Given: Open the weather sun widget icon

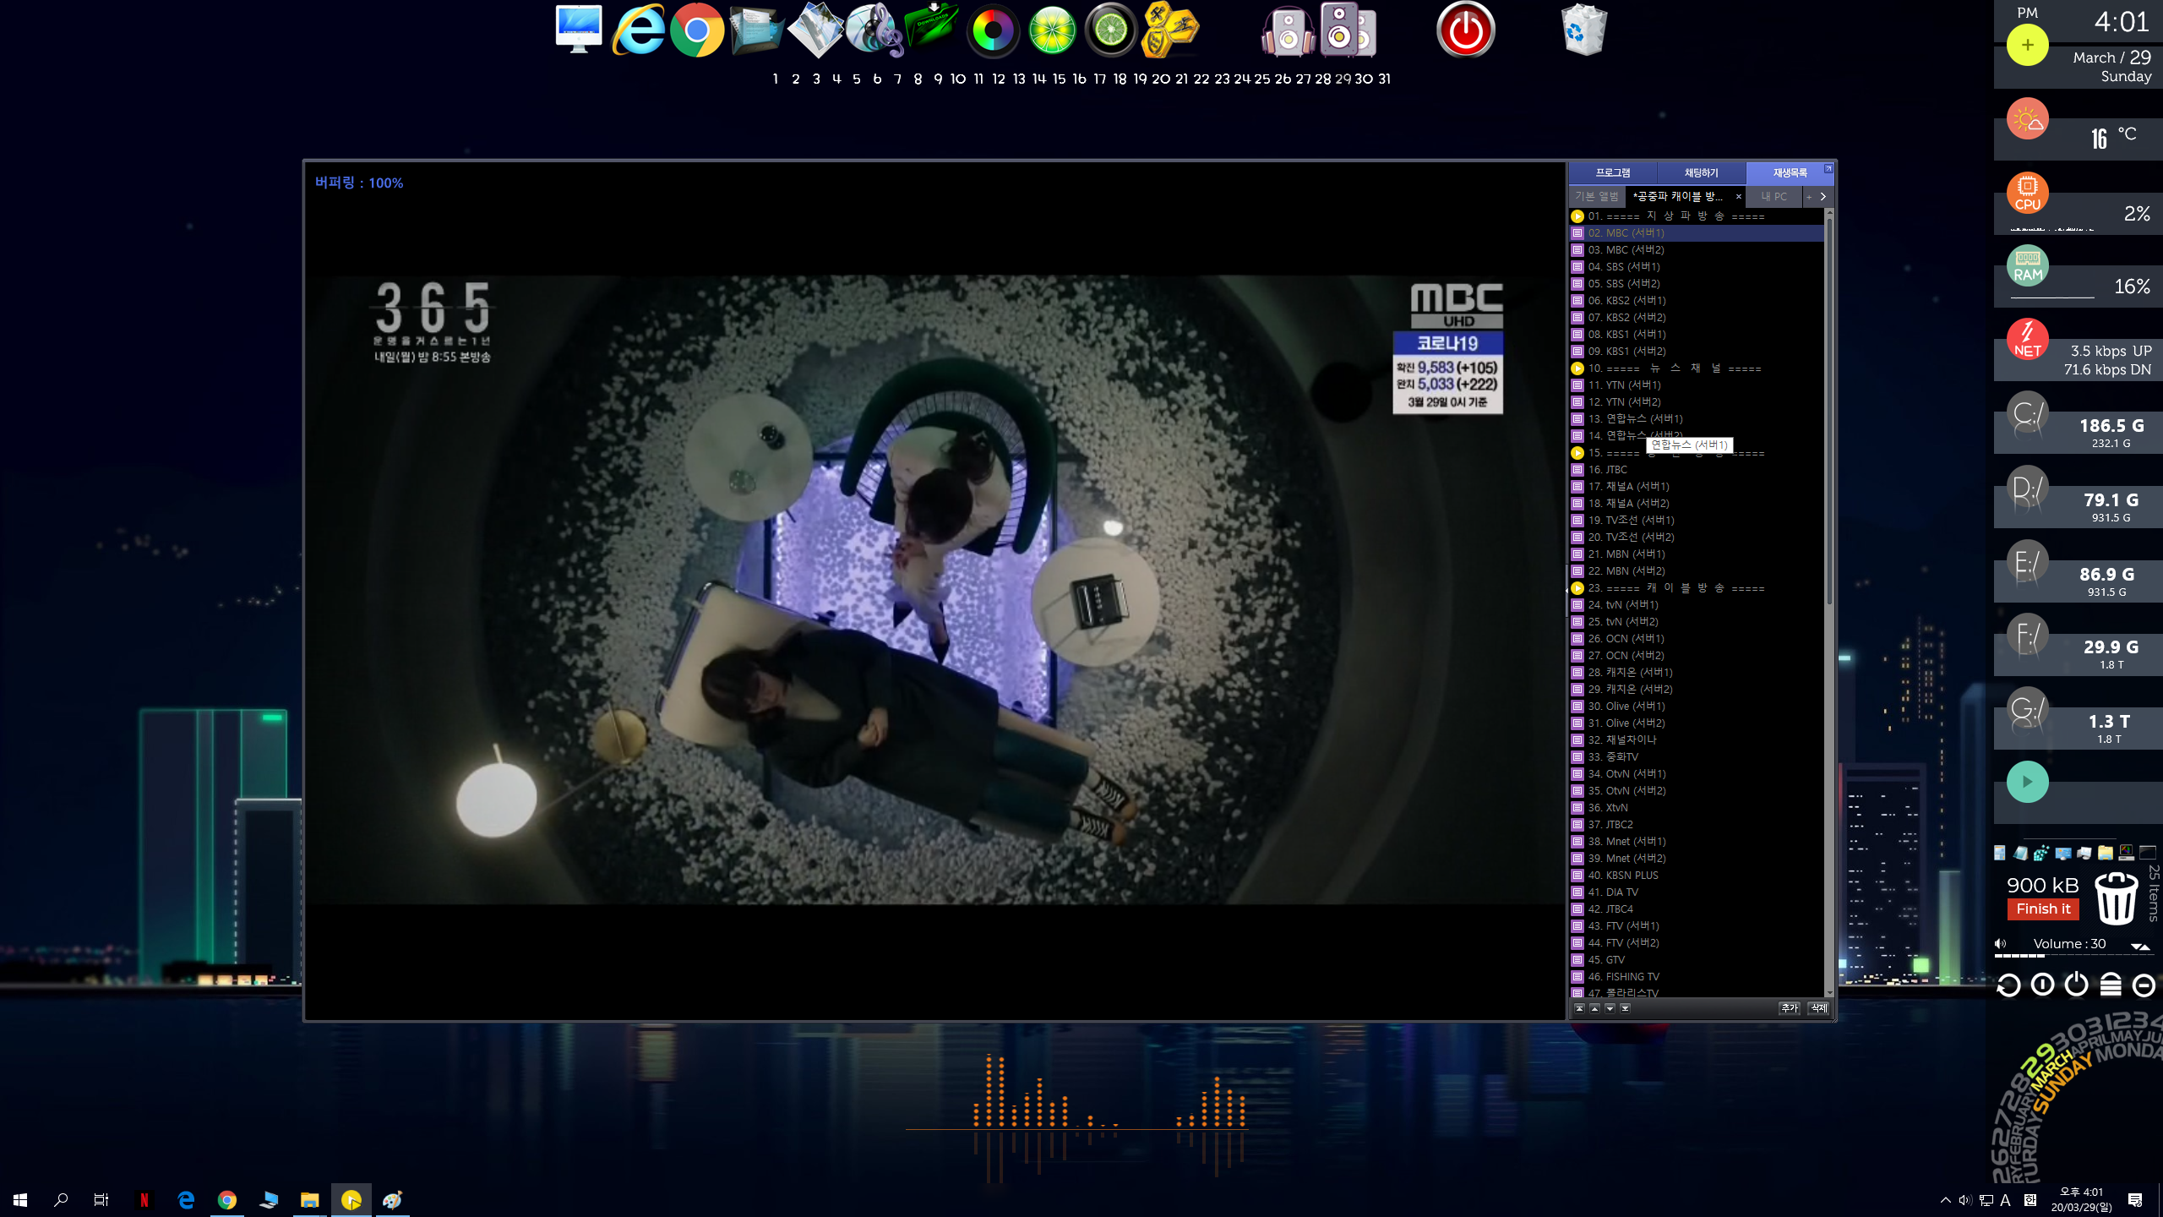Looking at the screenshot, I should tap(2028, 119).
